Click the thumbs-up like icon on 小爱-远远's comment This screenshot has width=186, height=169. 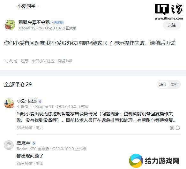(178, 128)
